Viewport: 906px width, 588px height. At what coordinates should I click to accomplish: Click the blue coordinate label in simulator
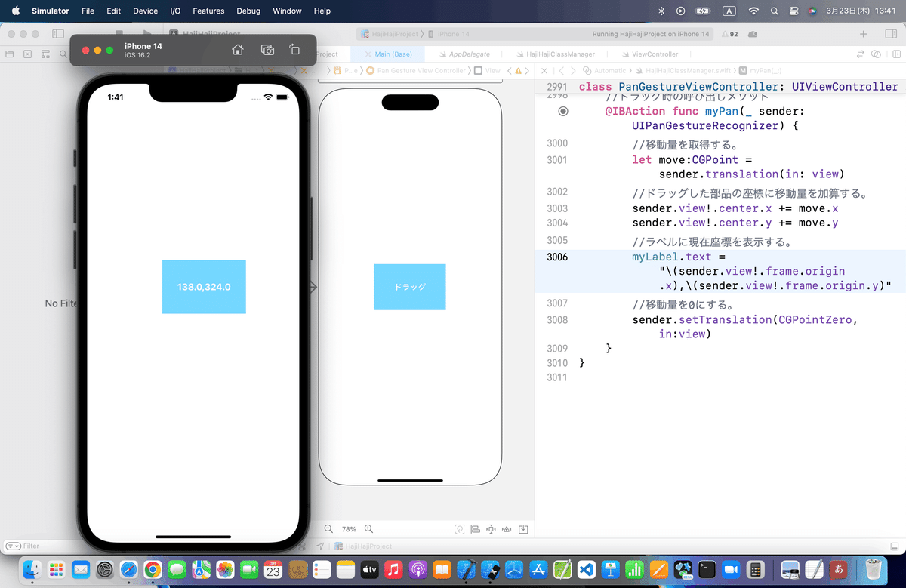click(204, 287)
